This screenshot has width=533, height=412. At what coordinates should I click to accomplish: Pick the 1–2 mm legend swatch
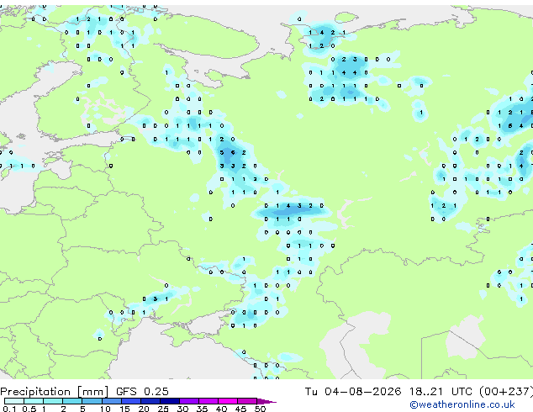(x=53, y=401)
